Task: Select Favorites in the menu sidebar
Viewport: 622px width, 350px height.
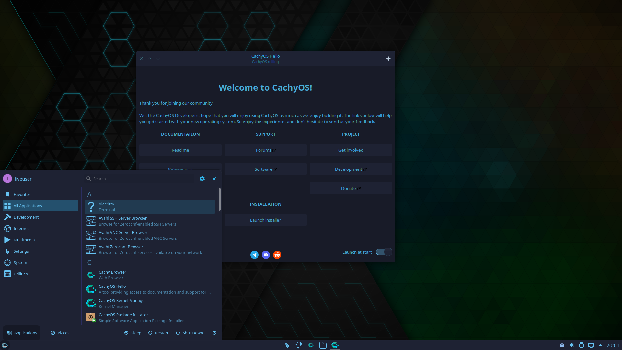Action: point(21,194)
